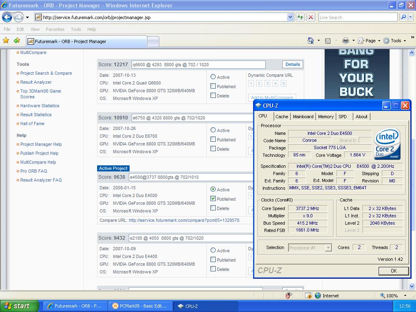The image size is (416, 312).
Task: Open the File menu
Action: [7, 29]
